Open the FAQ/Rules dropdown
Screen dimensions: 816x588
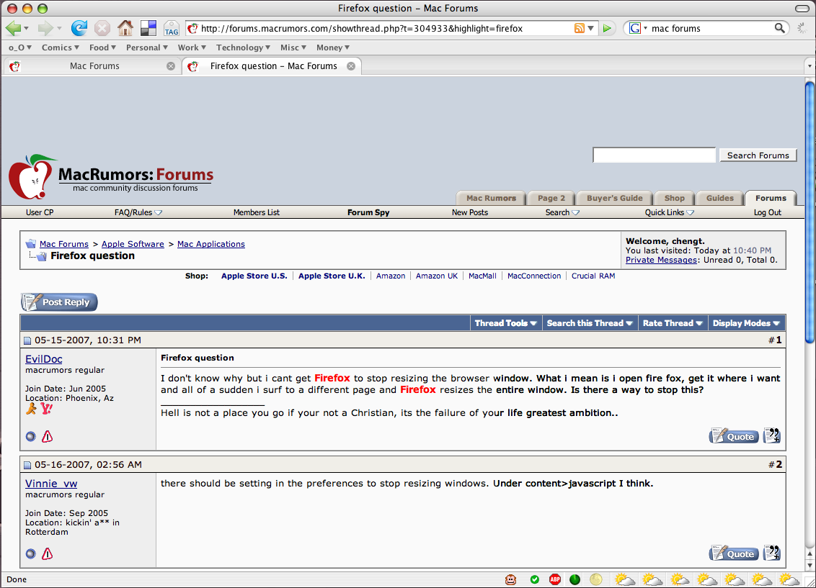(x=138, y=212)
